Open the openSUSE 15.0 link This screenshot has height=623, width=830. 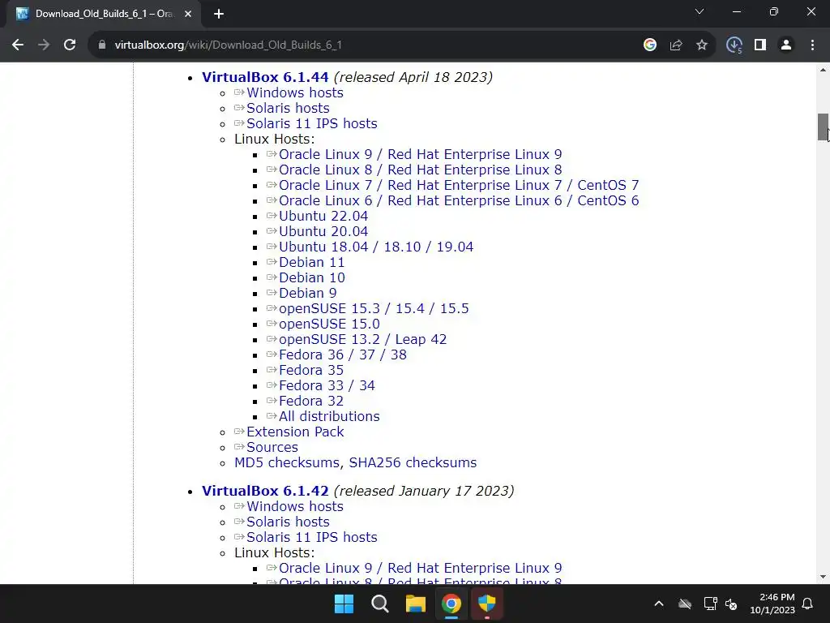tap(329, 324)
